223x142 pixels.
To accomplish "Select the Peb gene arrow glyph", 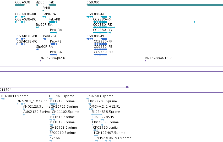I will pyautogui.click(x=52, y=5).
